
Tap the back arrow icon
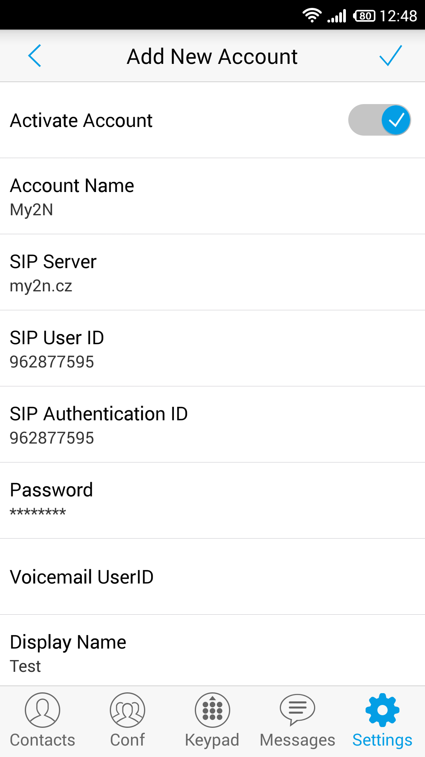[x=35, y=56]
